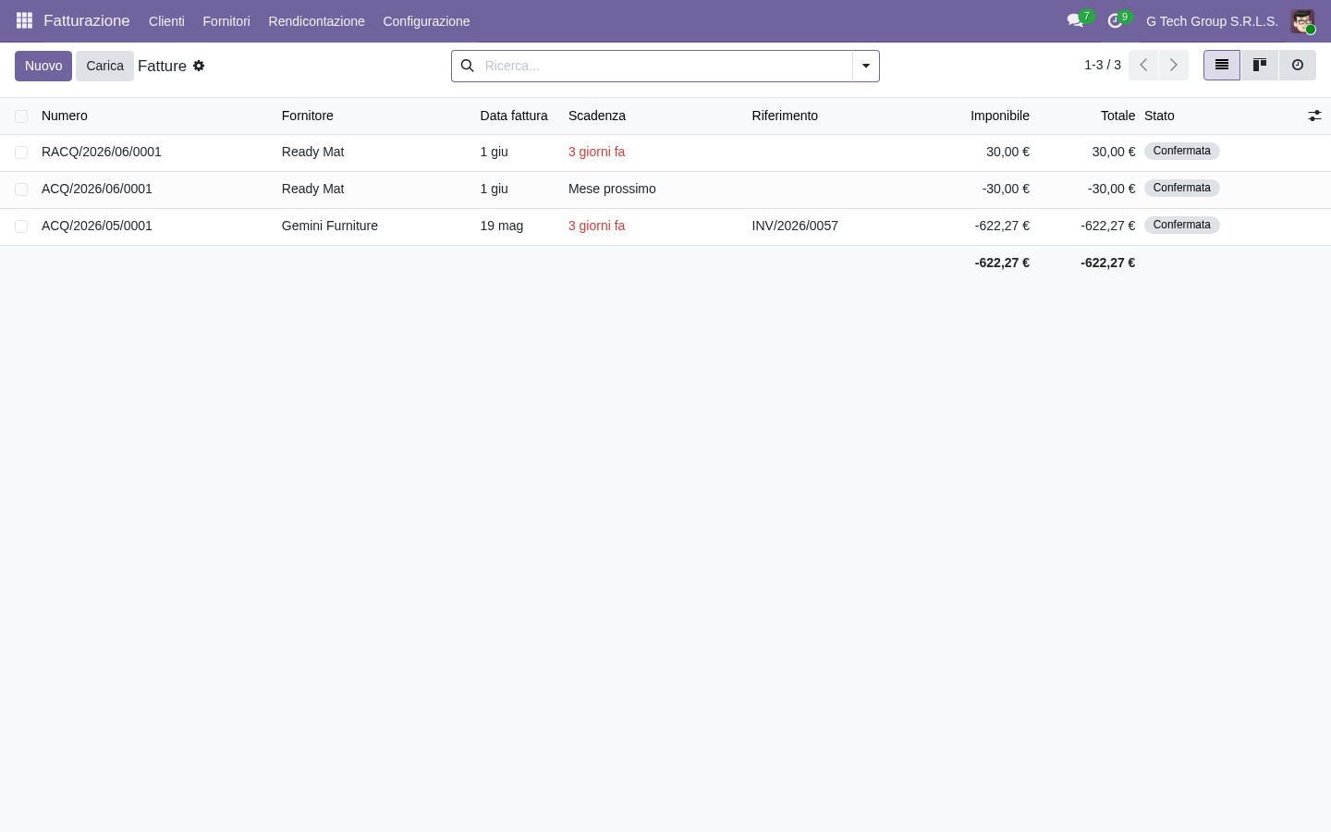The width and height of the screenshot is (1331, 832).
Task: Sort by the Scadenza column header
Action: tap(597, 116)
